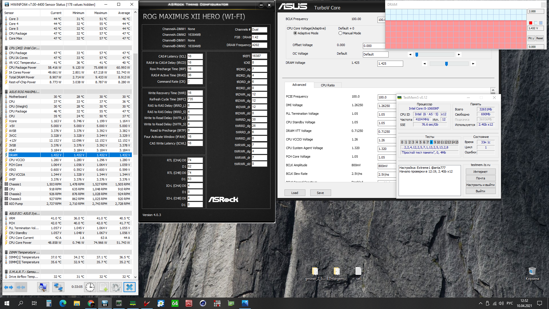
Task: Click the Save button in TurboV Core
Action: pyautogui.click(x=320, y=193)
